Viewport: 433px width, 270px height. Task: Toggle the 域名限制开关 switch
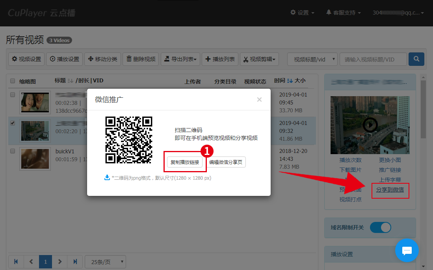click(x=380, y=227)
